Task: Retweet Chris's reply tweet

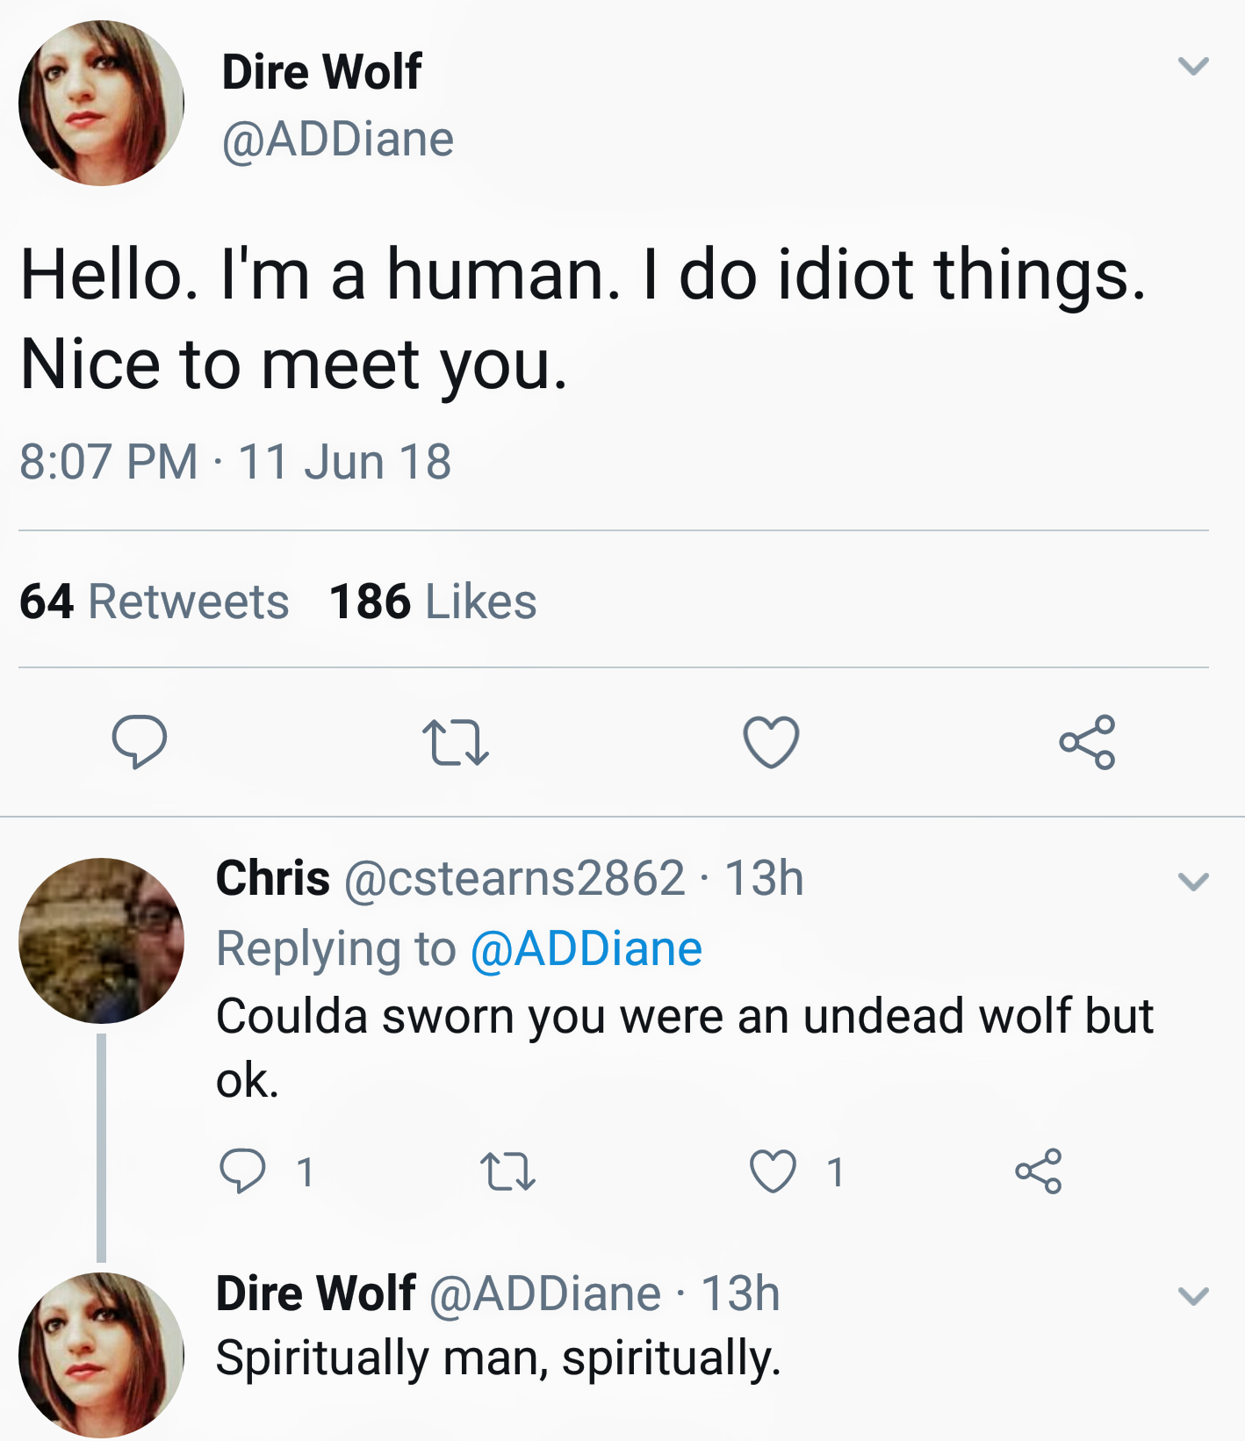Action: 508,1171
